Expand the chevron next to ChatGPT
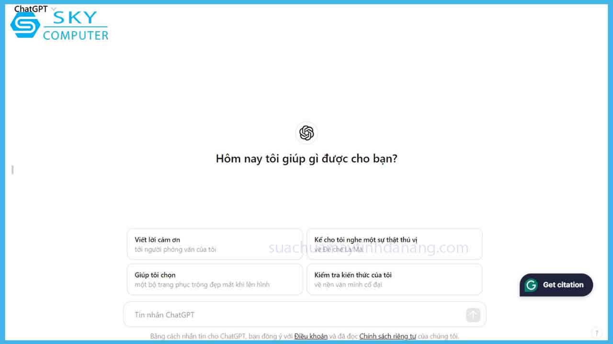 (53, 9)
